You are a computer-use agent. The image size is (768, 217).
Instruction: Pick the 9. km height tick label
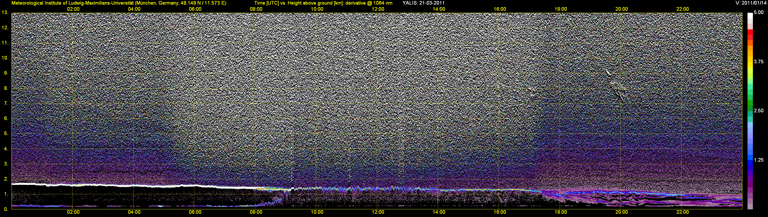point(6,73)
